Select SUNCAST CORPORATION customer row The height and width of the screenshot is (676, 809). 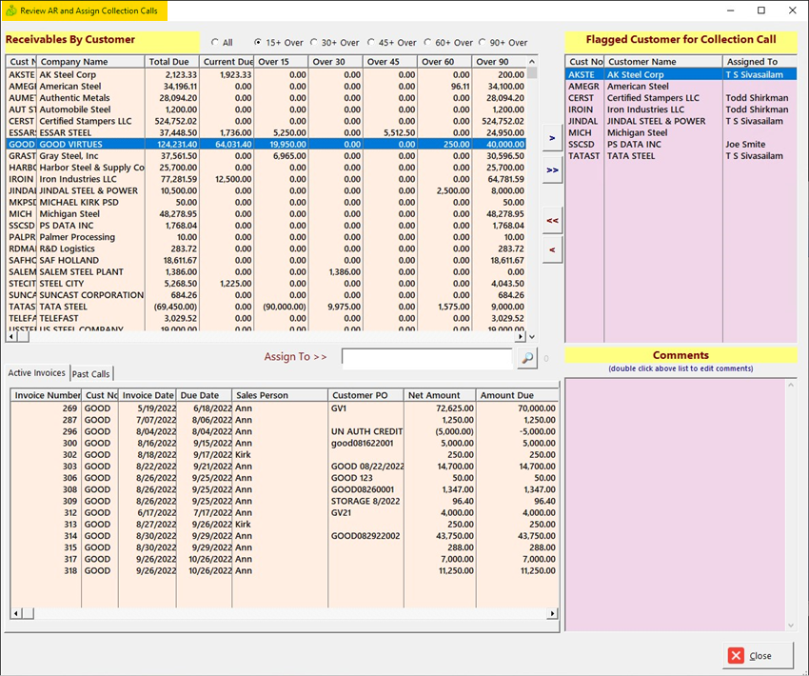[266, 295]
